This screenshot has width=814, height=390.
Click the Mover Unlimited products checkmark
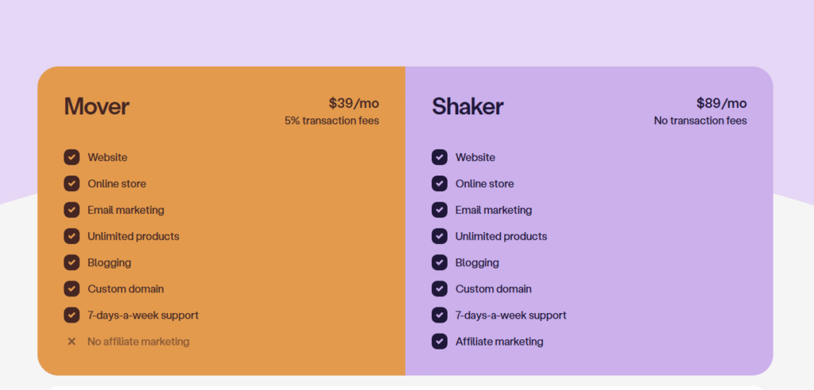[72, 236]
